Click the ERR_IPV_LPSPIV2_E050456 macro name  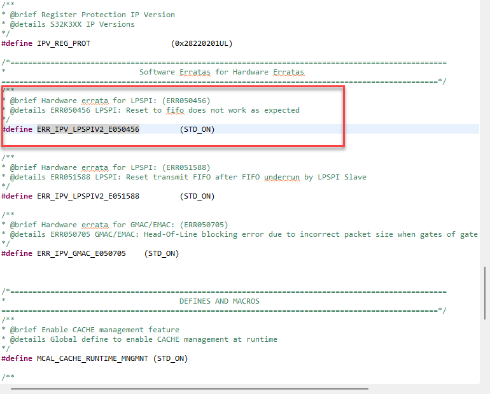pyautogui.click(x=88, y=129)
